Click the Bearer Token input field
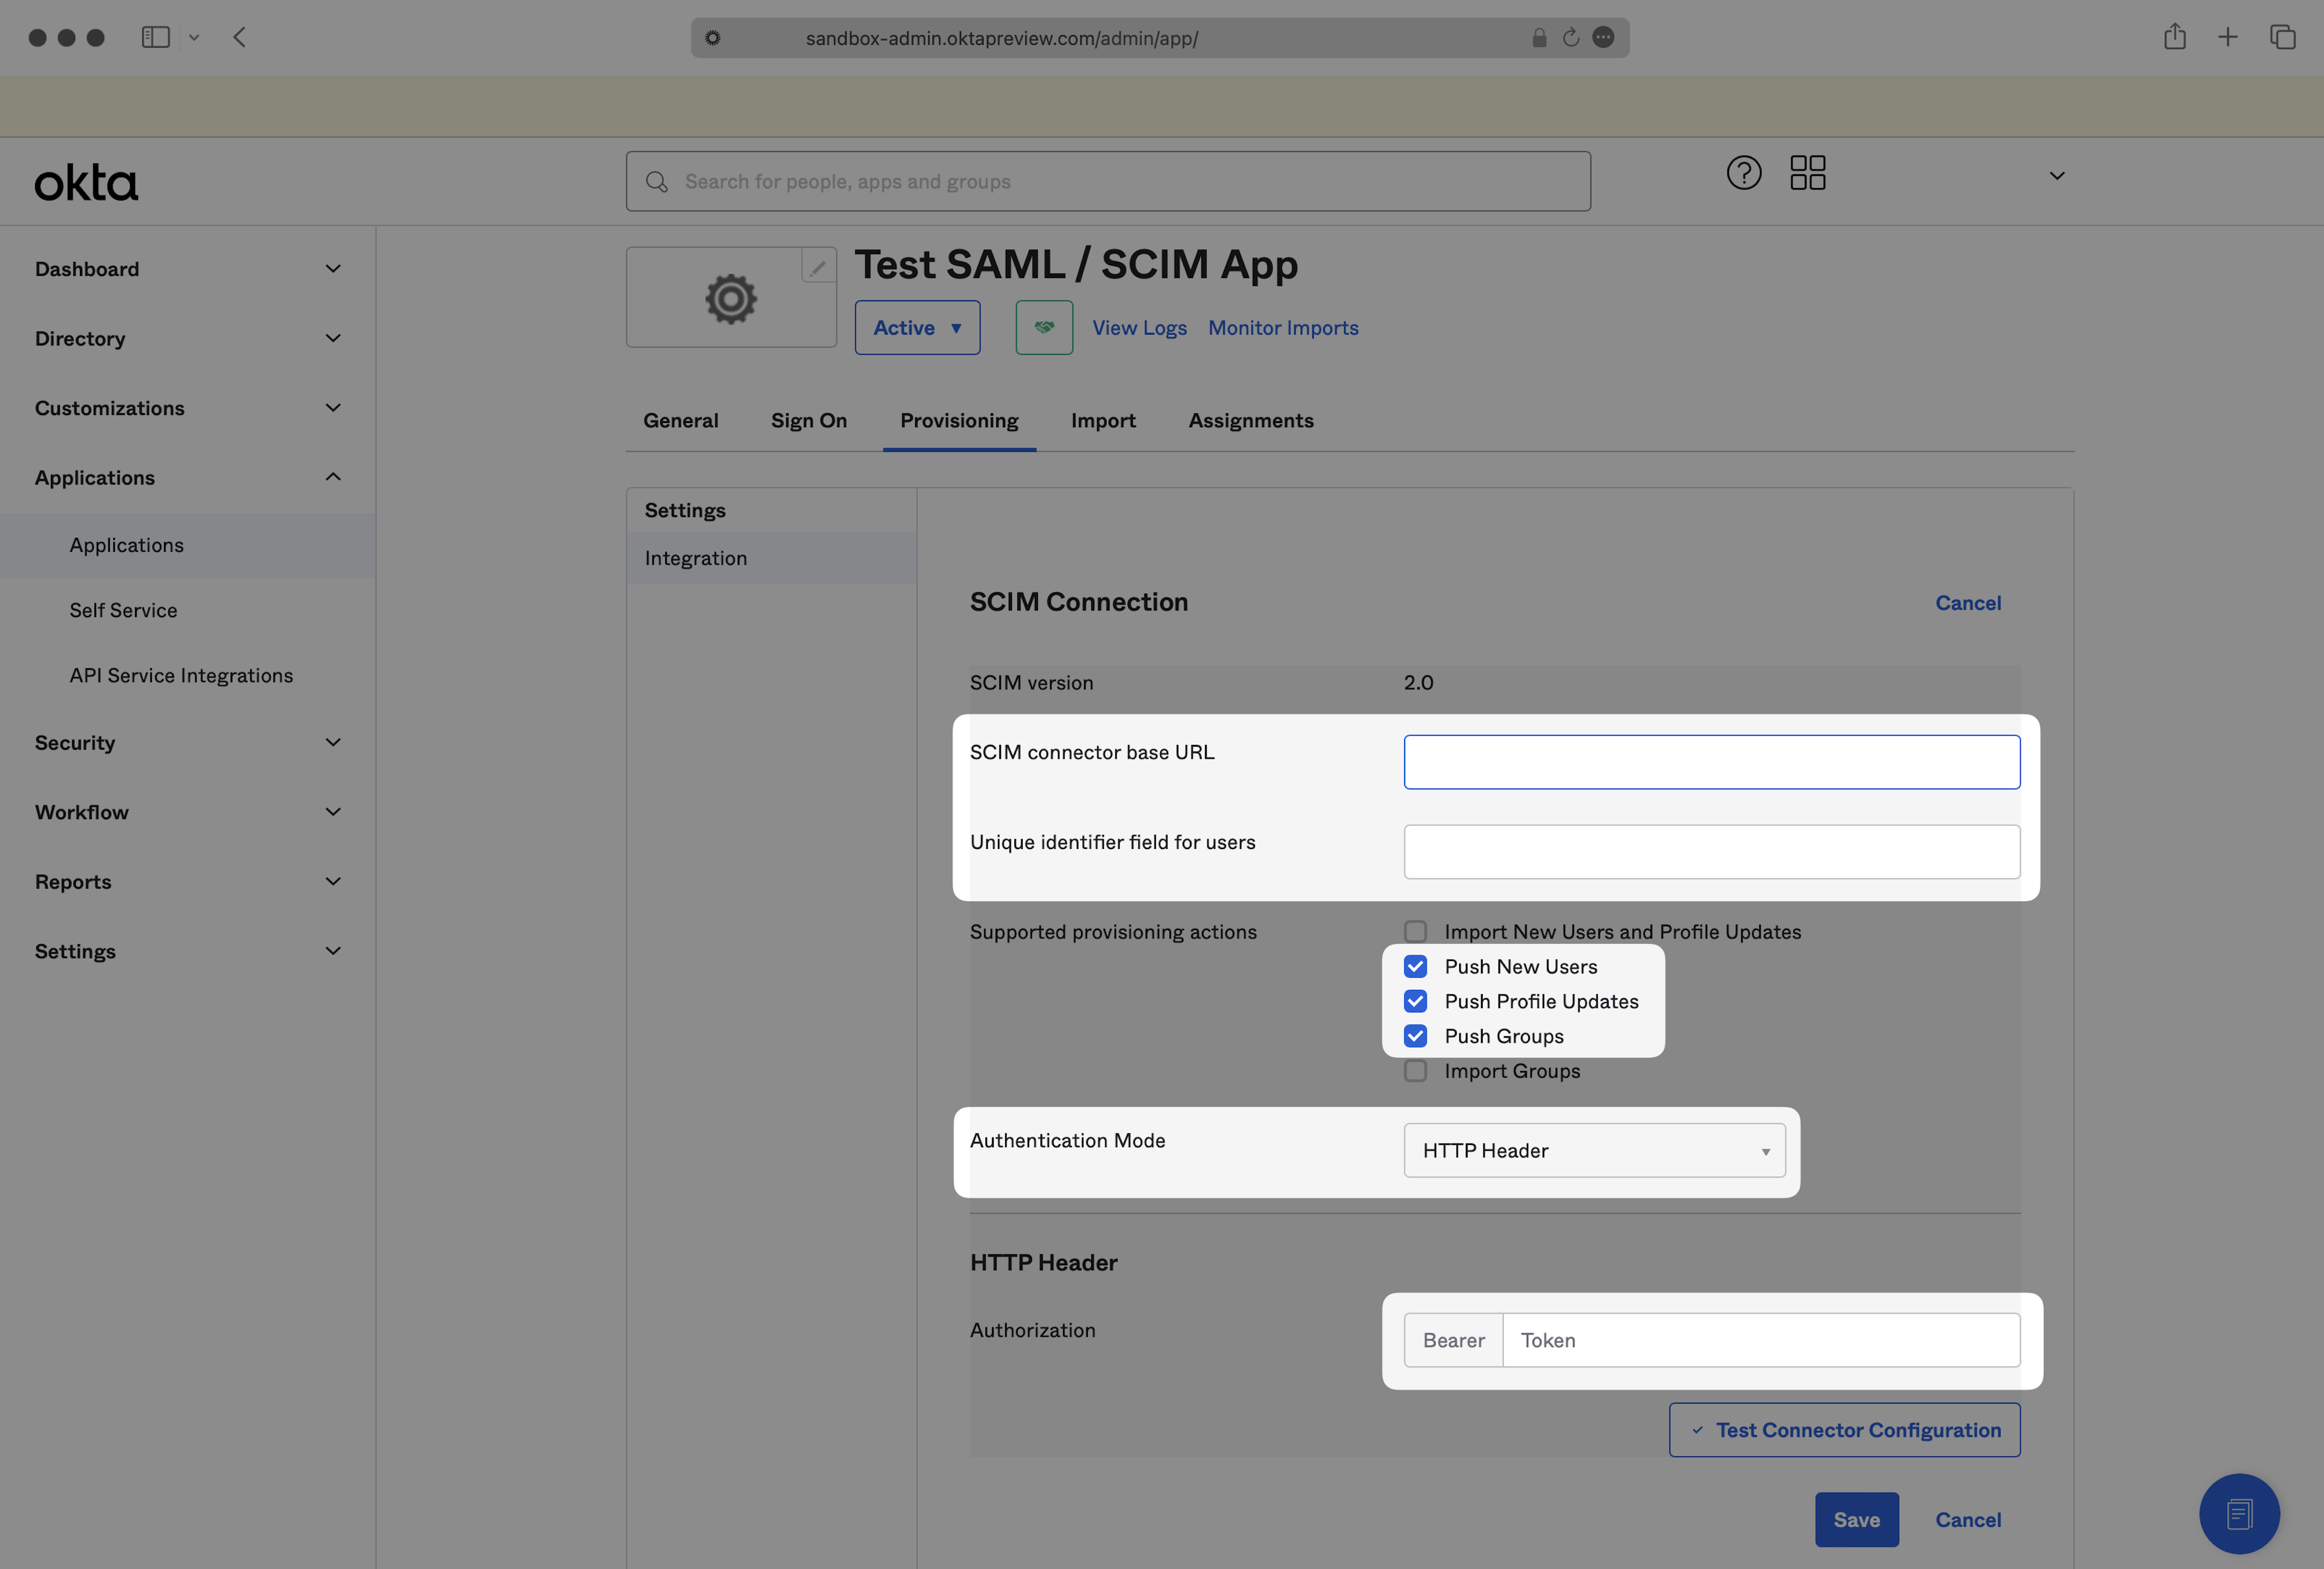Viewport: 2324px width, 1569px height. 1759,1340
